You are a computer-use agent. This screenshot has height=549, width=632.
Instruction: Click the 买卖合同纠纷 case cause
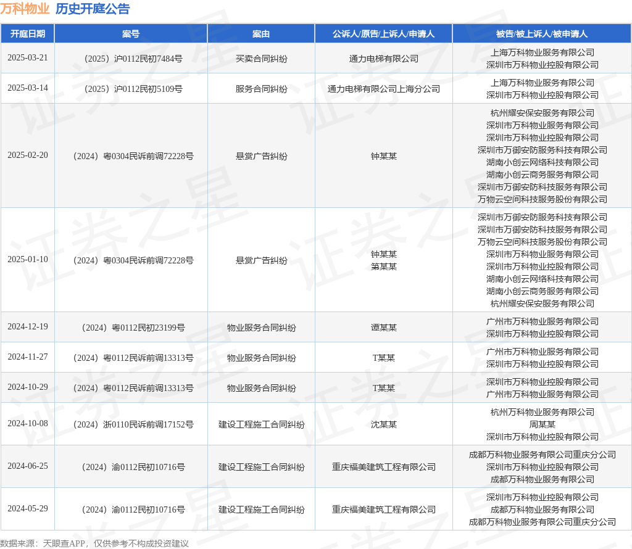click(x=261, y=59)
